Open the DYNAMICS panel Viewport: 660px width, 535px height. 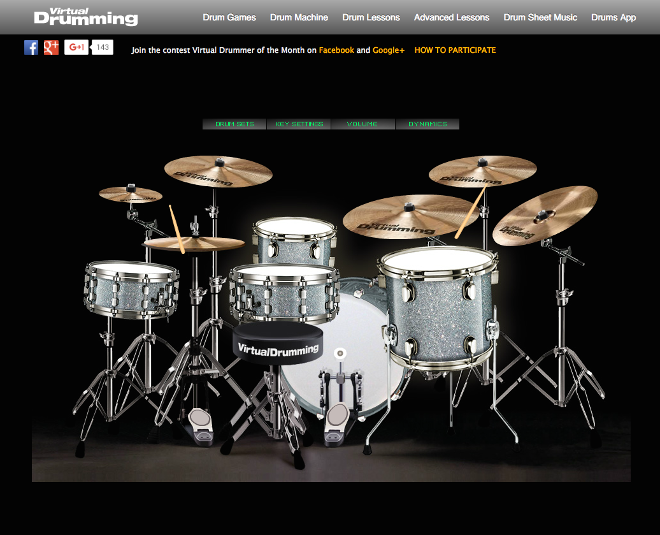click(427, 124)
